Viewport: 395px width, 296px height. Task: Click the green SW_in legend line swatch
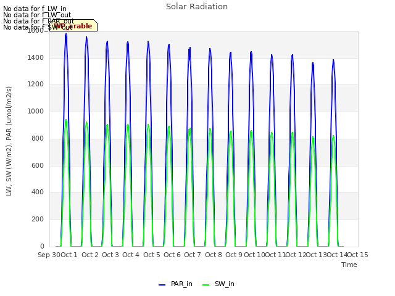pyautogui.click(x=206, y=285)
